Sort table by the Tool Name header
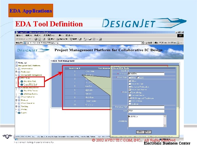 click(104, 68)
